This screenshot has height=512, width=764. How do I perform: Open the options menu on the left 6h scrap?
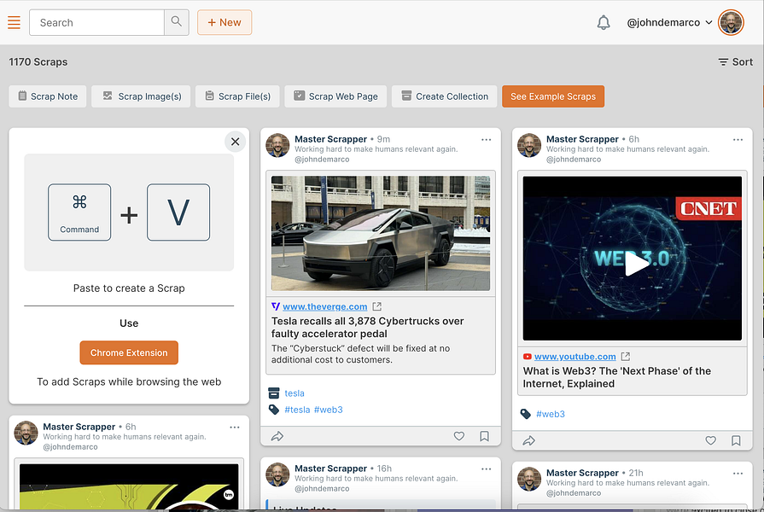click(x=235, y=428)
